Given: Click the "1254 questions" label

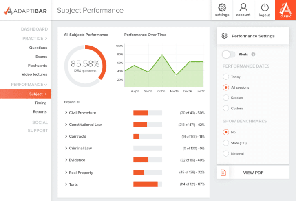Looking at the screenshot, I should coord(85,71).
